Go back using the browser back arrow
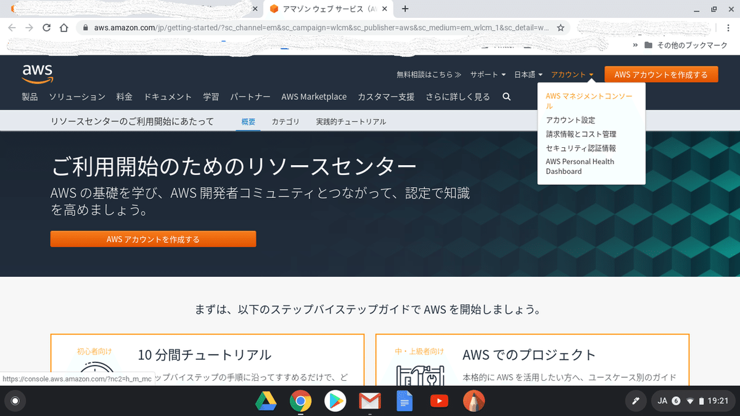The image size is (740, 416). 11,28
